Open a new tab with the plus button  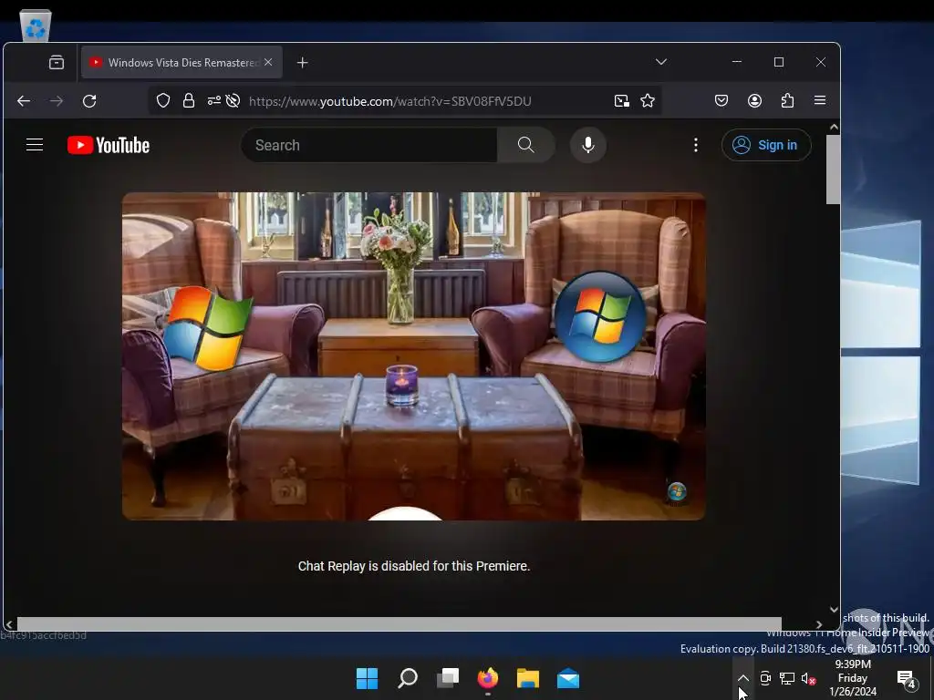303,63
